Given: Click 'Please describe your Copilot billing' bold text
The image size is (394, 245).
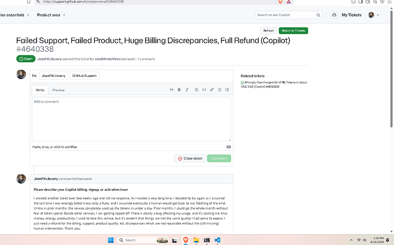Looking at the screenshot, I should point(81,190).
